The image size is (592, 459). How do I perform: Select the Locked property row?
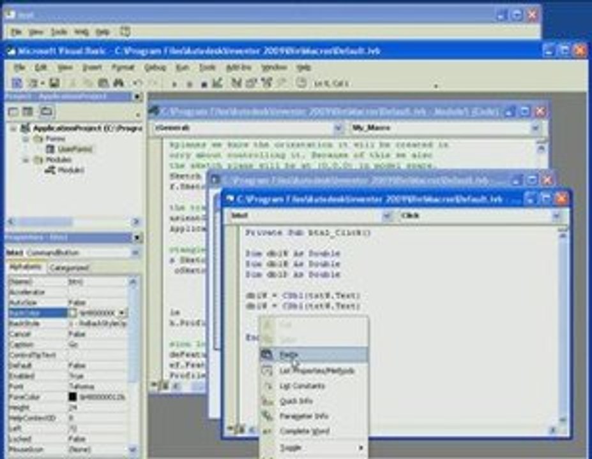[x=68, y=439]
